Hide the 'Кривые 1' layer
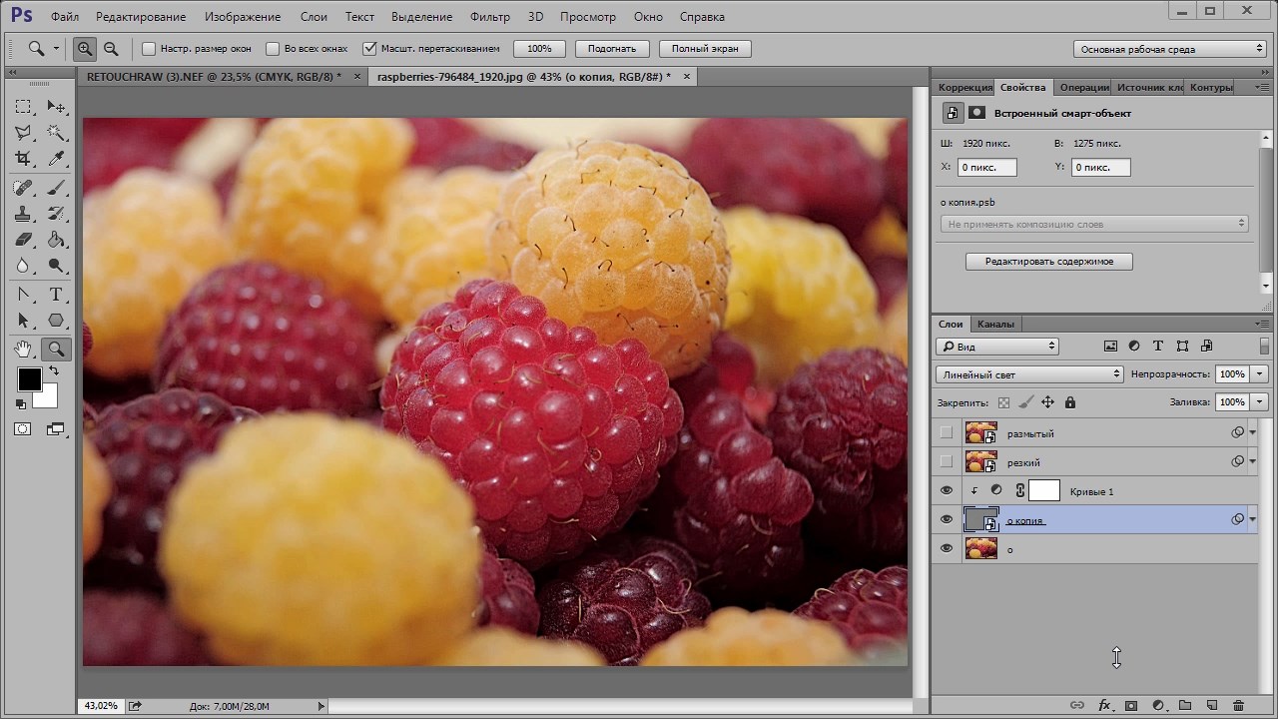Image resolution: width=1278 pixels, height=719 pixels. click(947, 490)
